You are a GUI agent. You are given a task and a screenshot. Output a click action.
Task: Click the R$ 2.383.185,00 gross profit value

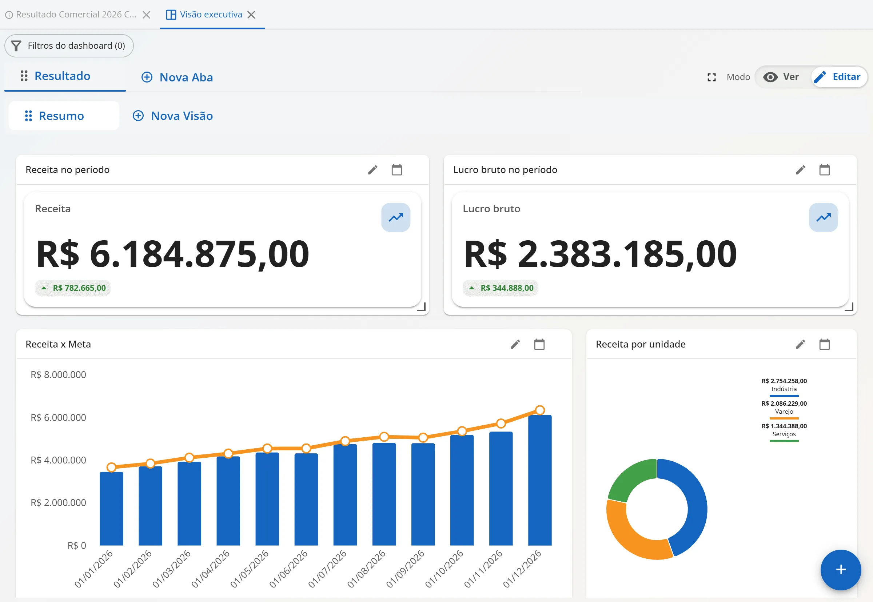[x=600, y=254]
